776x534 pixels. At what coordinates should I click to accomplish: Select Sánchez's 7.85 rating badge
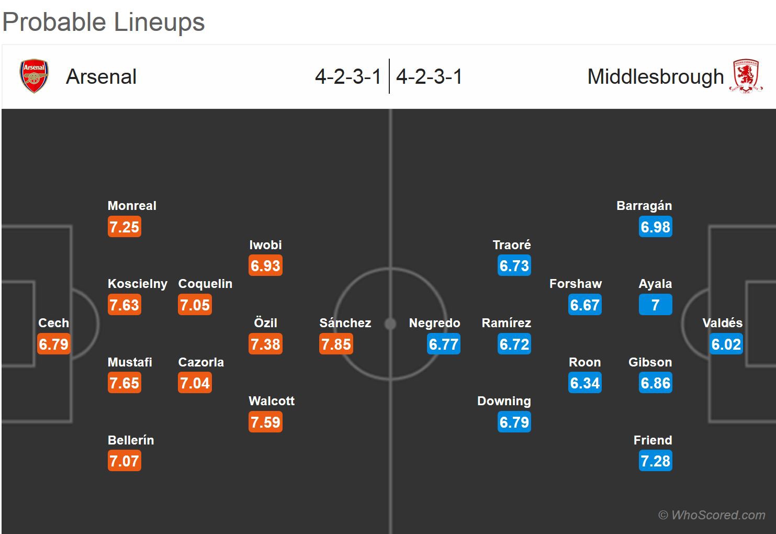[x=336, y=344]
